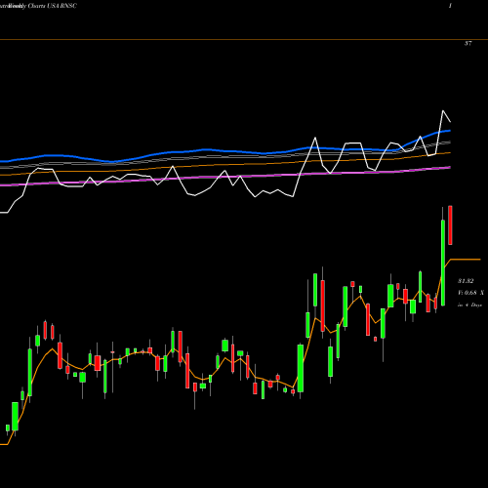This screenshot has width=488, height=488.
Task: Click the peak of the white indicator line near the right end
Action: coord(443,111)
